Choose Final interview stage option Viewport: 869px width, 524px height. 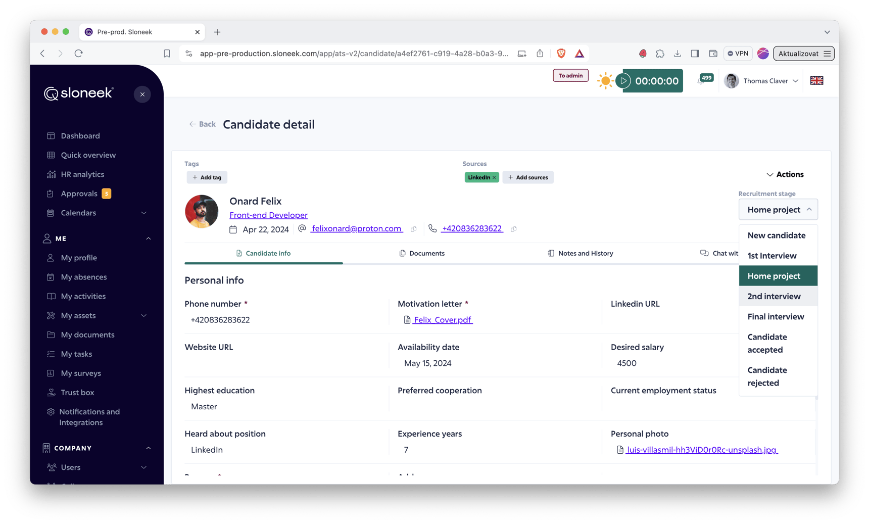(778, 317)
